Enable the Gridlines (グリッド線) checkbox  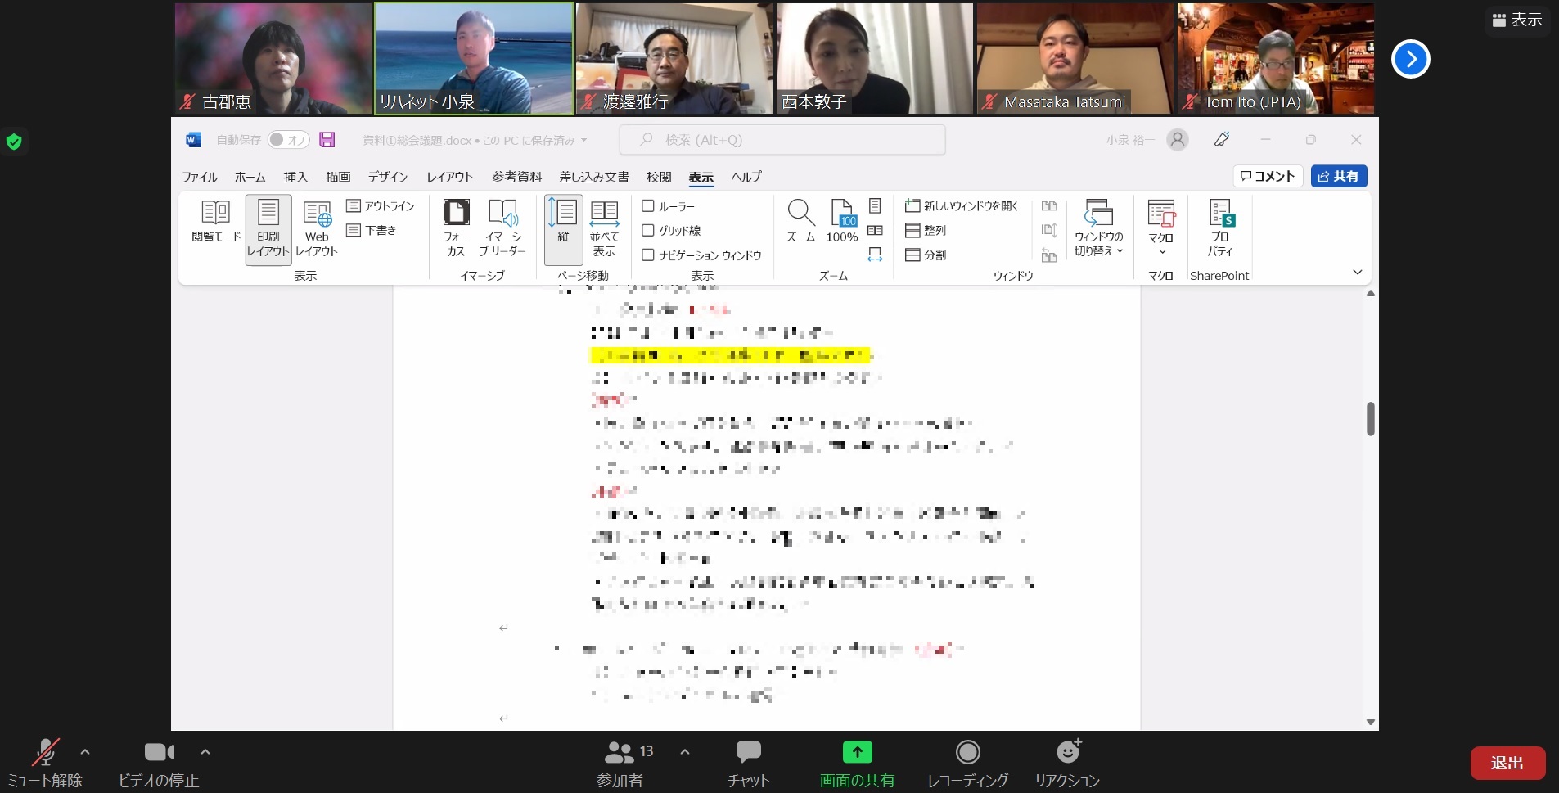(x=648, y=231)
